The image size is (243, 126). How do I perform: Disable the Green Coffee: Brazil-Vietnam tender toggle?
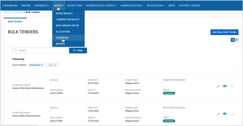tap(225, 114)
